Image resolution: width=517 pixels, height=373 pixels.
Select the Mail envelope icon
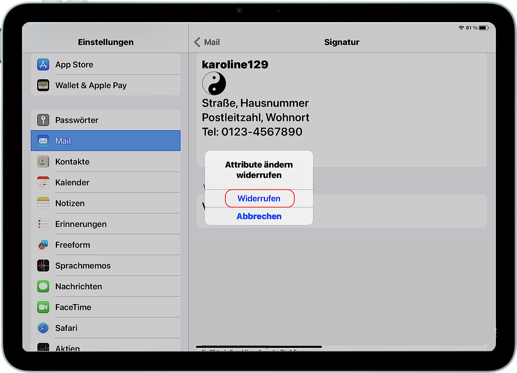(x=43, y=141)
